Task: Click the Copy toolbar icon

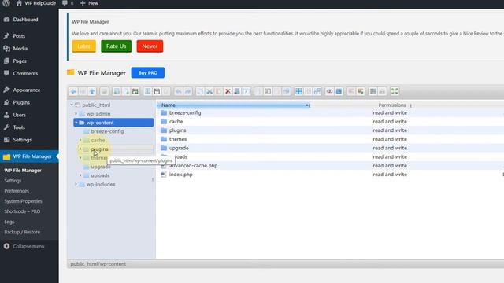Action: pyautogui.click(x=199, y=91)
